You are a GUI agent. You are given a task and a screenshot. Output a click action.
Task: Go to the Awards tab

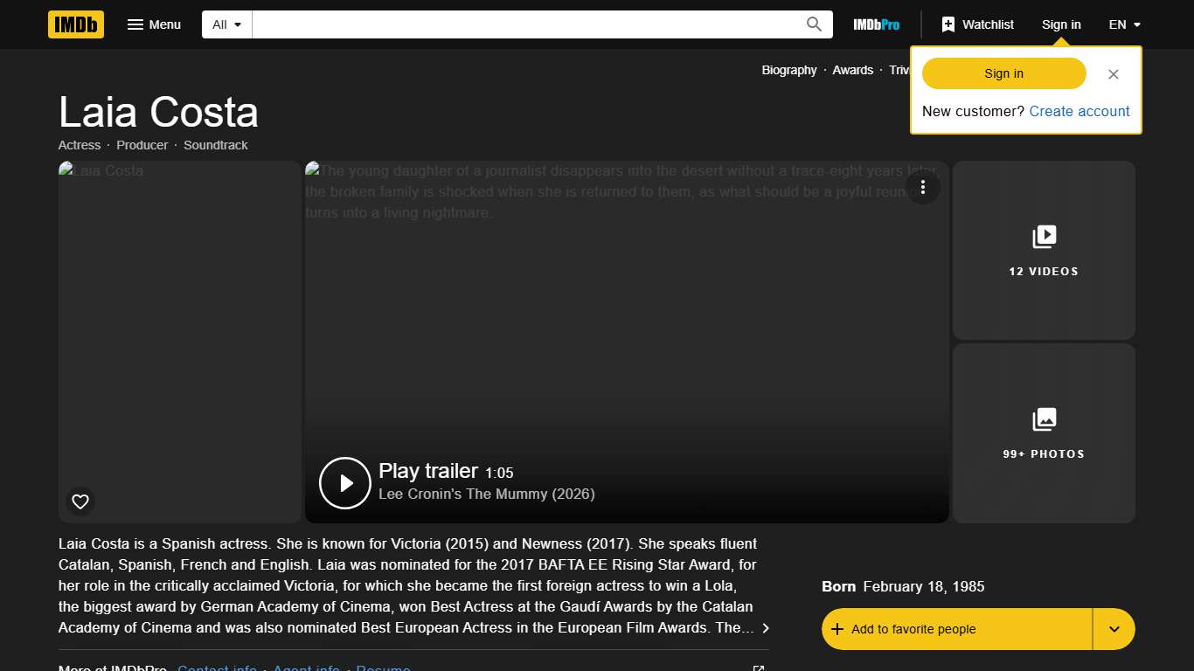point(852,70)
